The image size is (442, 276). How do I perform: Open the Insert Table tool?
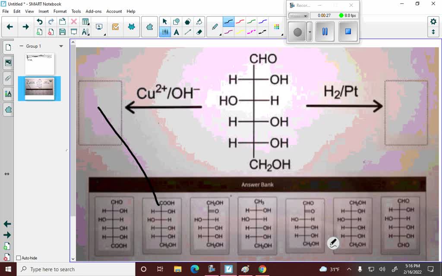coord(85,22)
